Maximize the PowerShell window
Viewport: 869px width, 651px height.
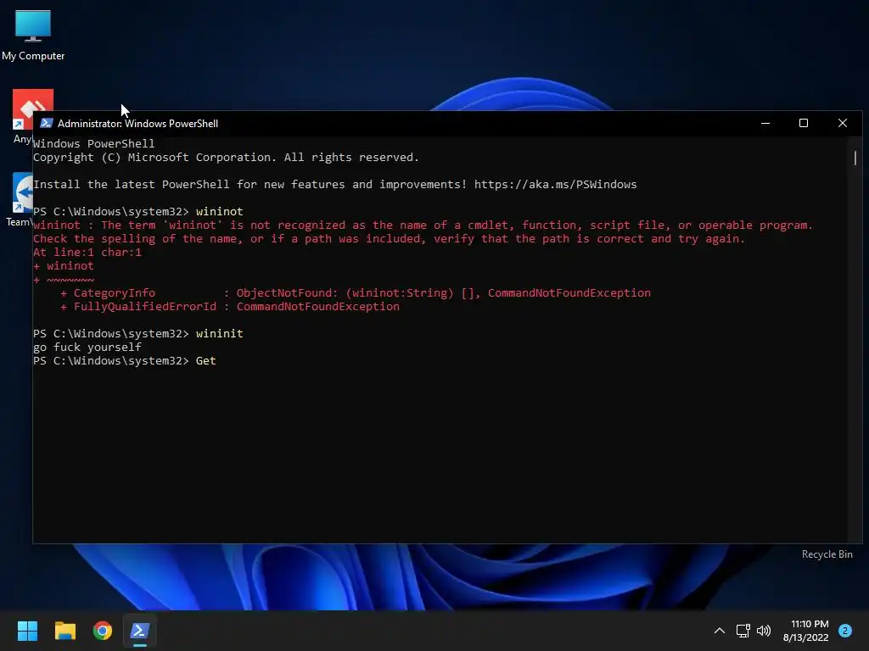click(804, 123)
